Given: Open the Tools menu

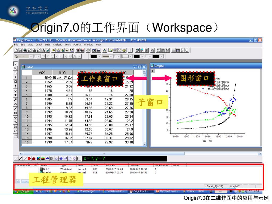Looking at the screenshot, I should click(68, 45).
